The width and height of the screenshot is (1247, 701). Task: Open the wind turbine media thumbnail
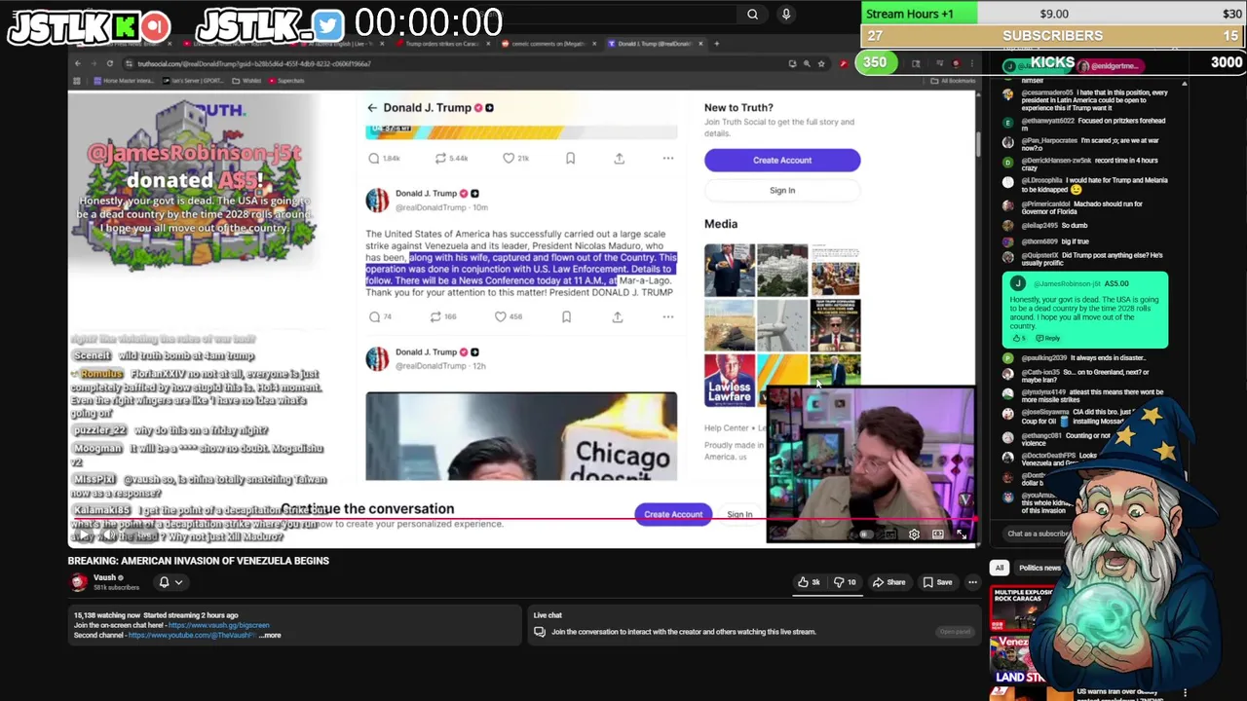pyautogui.click(x=782, y=324)
